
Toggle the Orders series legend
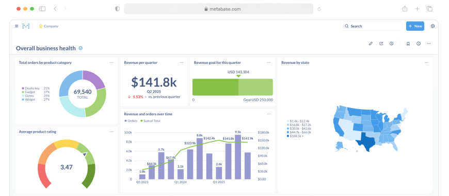[131, 121]
